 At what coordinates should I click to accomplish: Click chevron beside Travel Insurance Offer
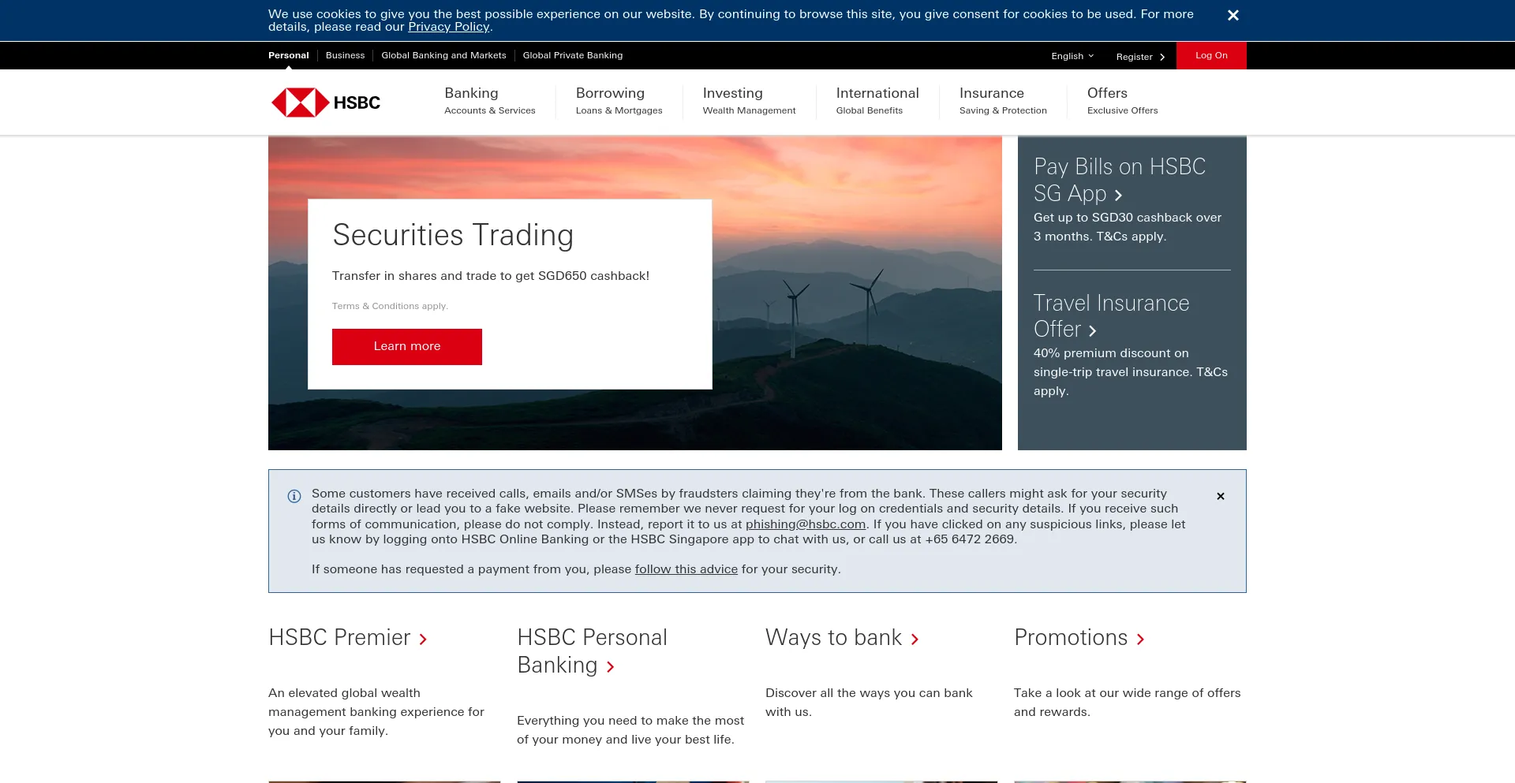pyautogui.click(x=1092, y=331)
